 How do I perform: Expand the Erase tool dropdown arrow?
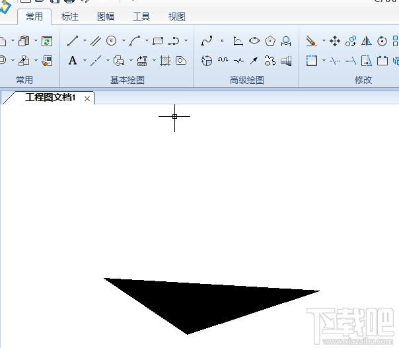[324, 40]
